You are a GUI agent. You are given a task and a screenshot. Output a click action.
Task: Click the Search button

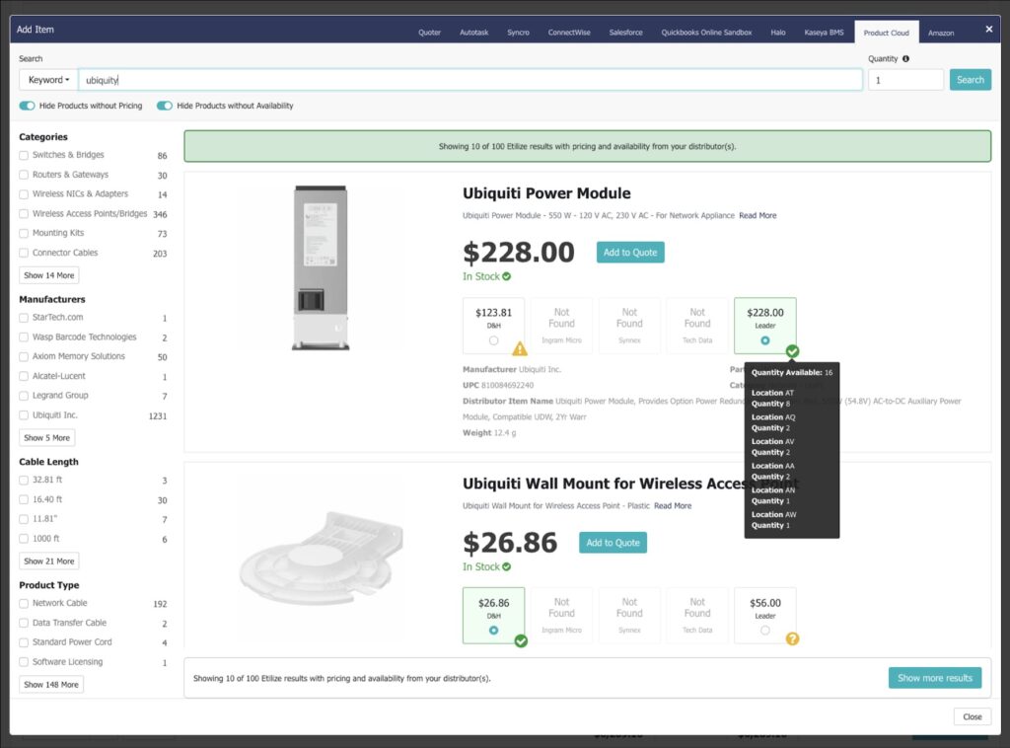[971, 80]
